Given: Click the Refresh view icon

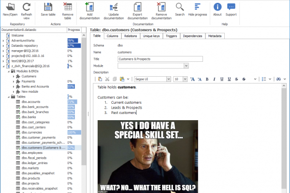Looking at the screenshot, I should click(27, 7).
